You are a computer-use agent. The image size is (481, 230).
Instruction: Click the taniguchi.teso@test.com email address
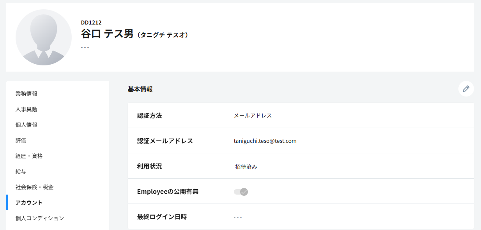(x=265, y=141)
